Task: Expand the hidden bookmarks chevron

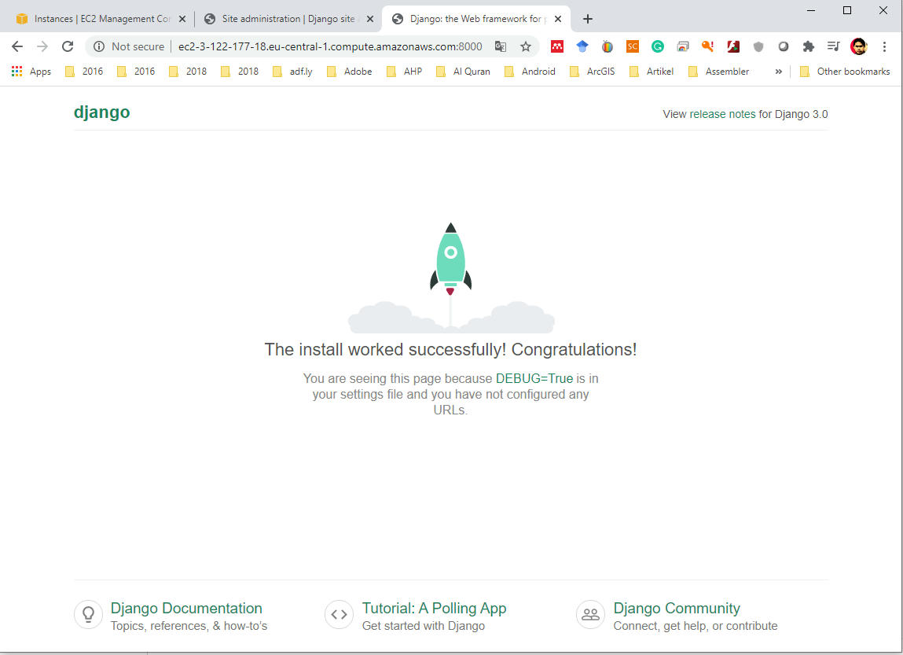Action: tap(779, 72)
